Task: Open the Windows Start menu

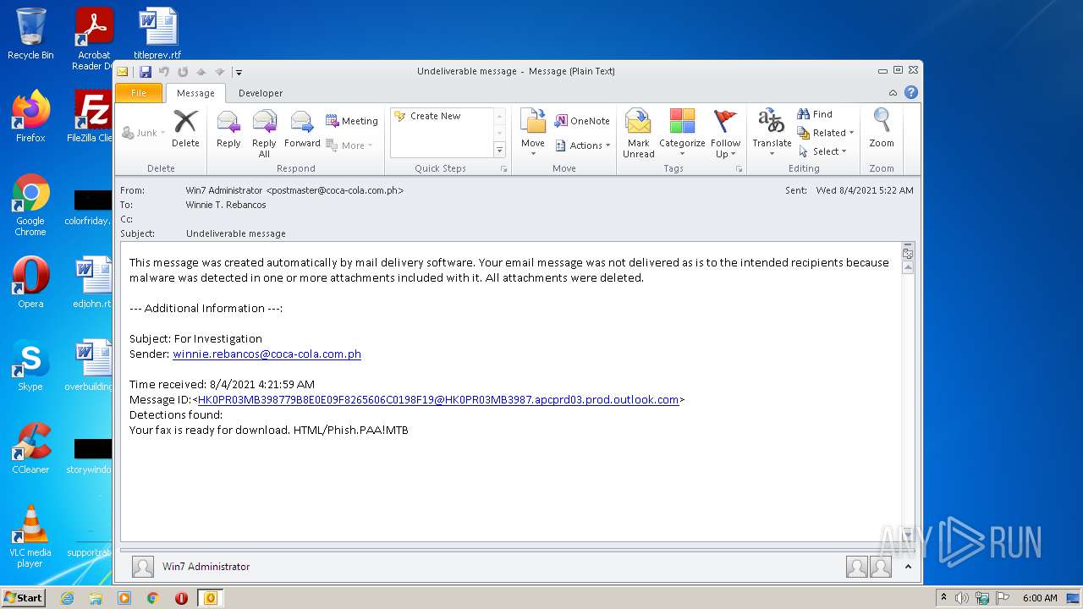Action: pos(23,598)
